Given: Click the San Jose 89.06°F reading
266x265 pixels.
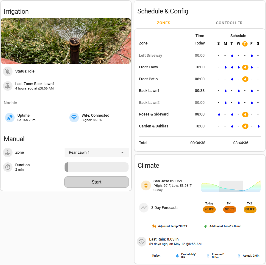Looking at the screenshot, I should pyautogui.click(x=168, y=181).
